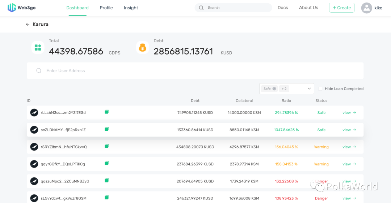
Task: Select collateral 2378.97314 KSM
Action: (x=244, y=164)
